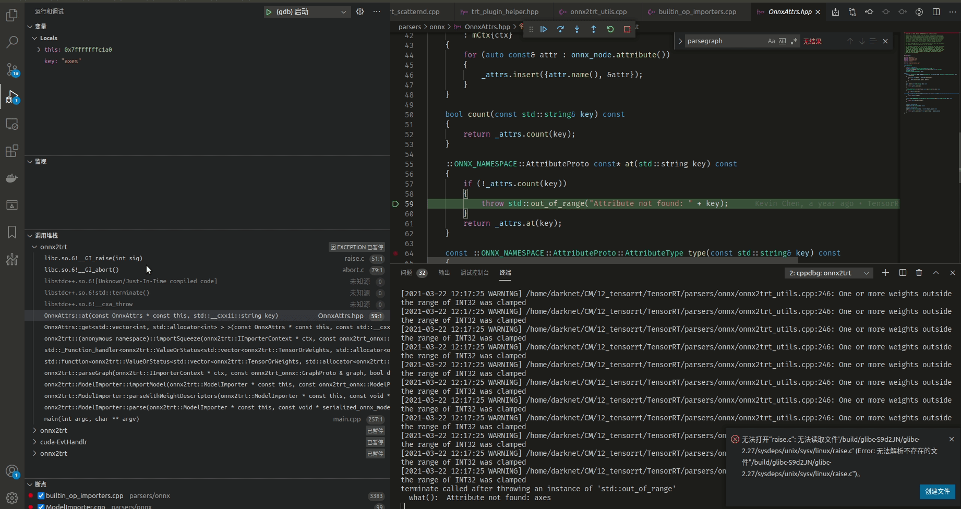Image resolution: width=961 pixels, height=509 pixels.
Task: Open the Search view in the activity bar
Action: pos(11,42)
